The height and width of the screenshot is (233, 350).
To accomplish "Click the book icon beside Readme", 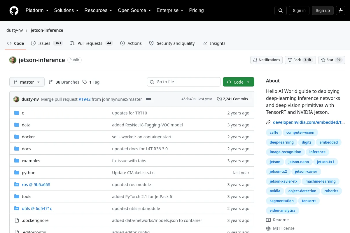I will point(268,220).
